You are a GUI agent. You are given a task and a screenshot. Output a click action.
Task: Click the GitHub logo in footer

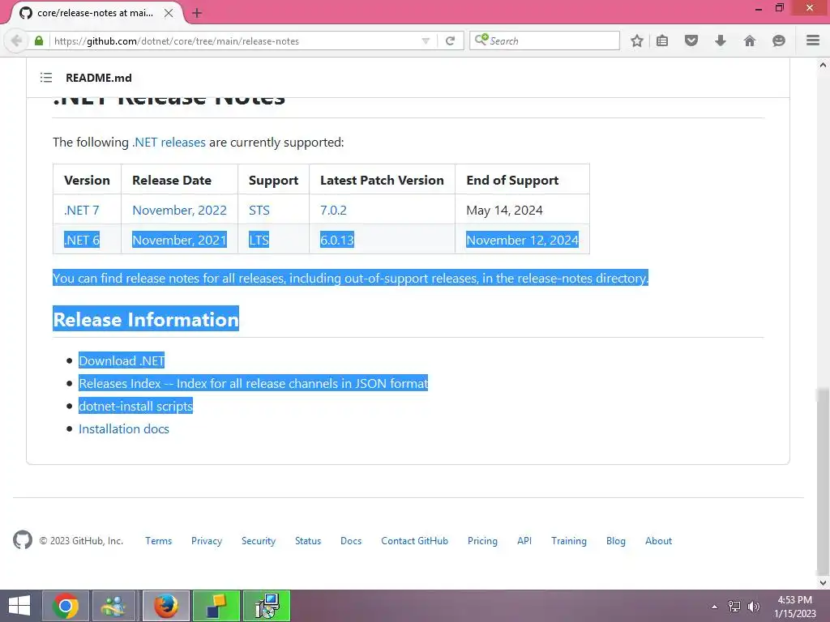click(22, 540)
